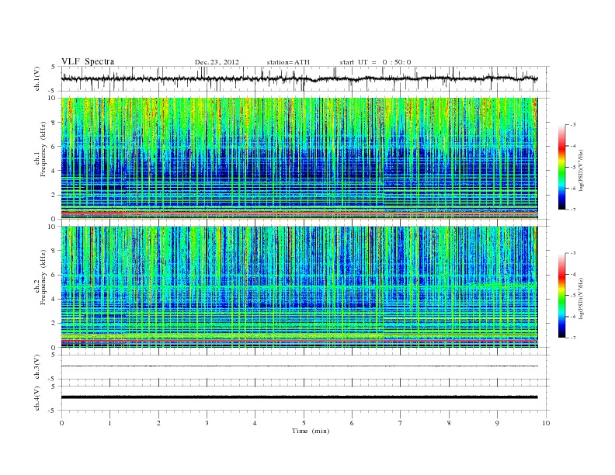Click the ch.3 flat voltage trace
615x475 pixels.
pyautogui.click(x=299, y=366)
